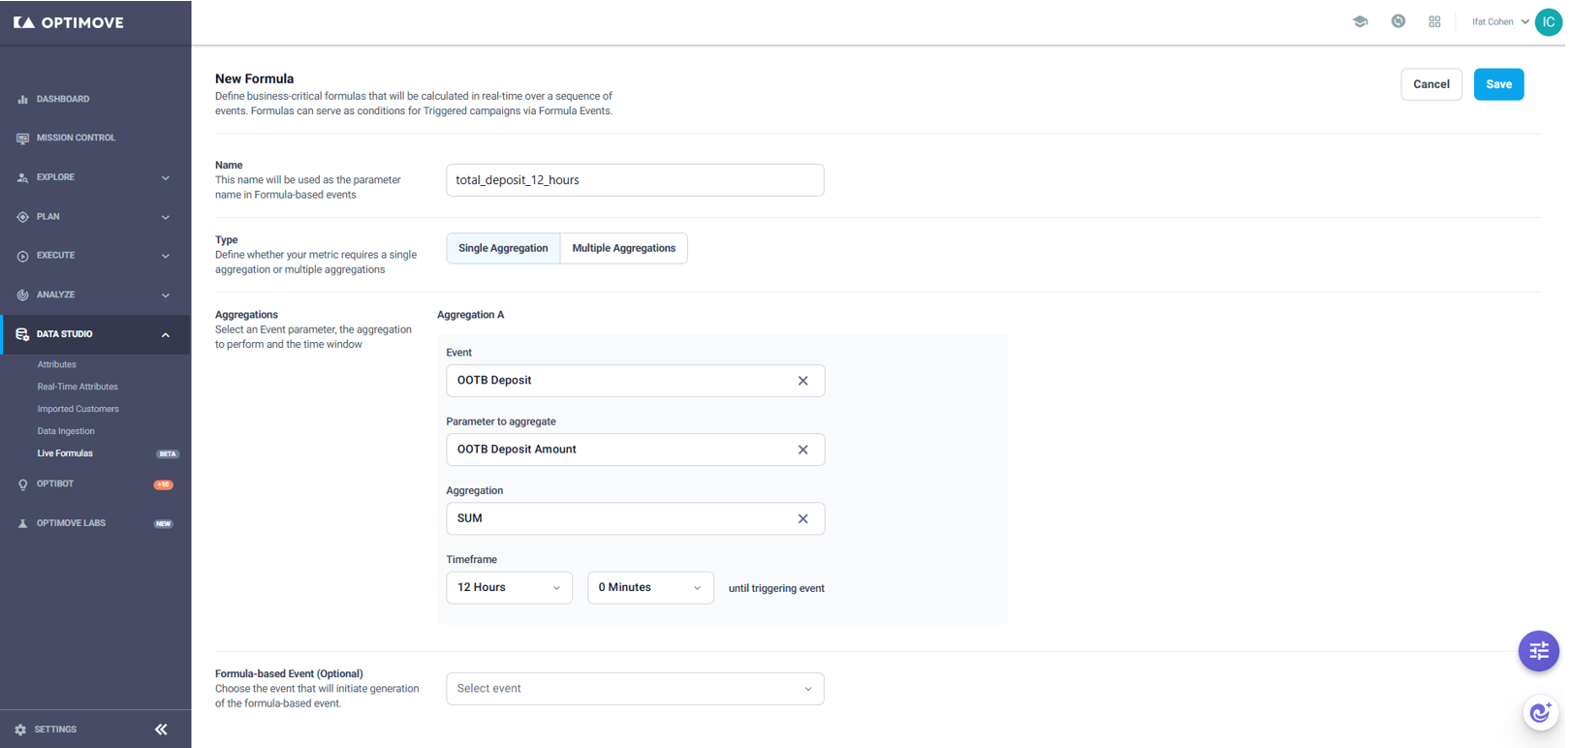The width and height of the screenshot is (1571, 748).
Task: Collapse sidebar with double chevron icon
Action: click(161, 730)
